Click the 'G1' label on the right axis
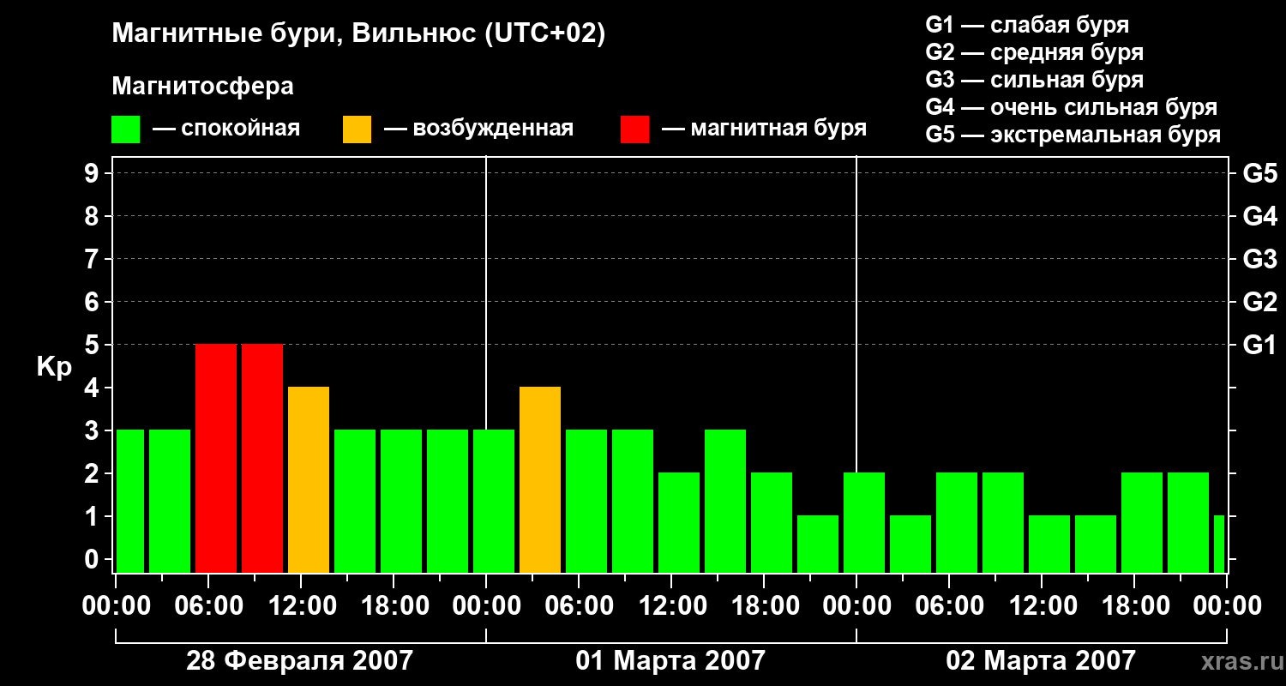Viewport: 1286px width, 686px height. (1259, 346)
